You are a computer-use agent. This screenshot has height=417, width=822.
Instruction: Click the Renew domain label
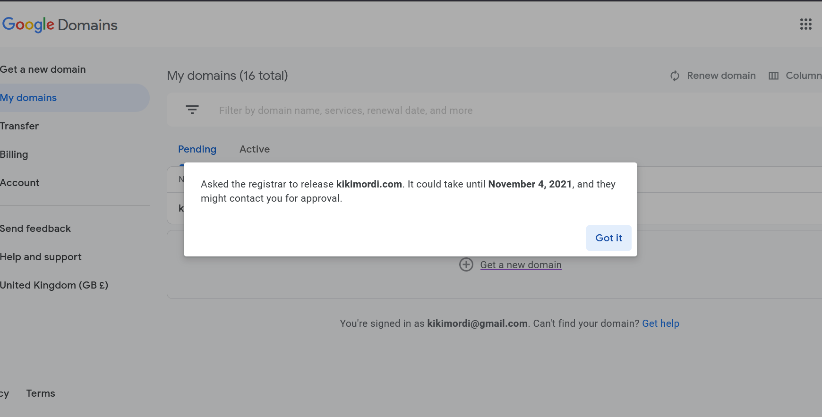(721, 76)
